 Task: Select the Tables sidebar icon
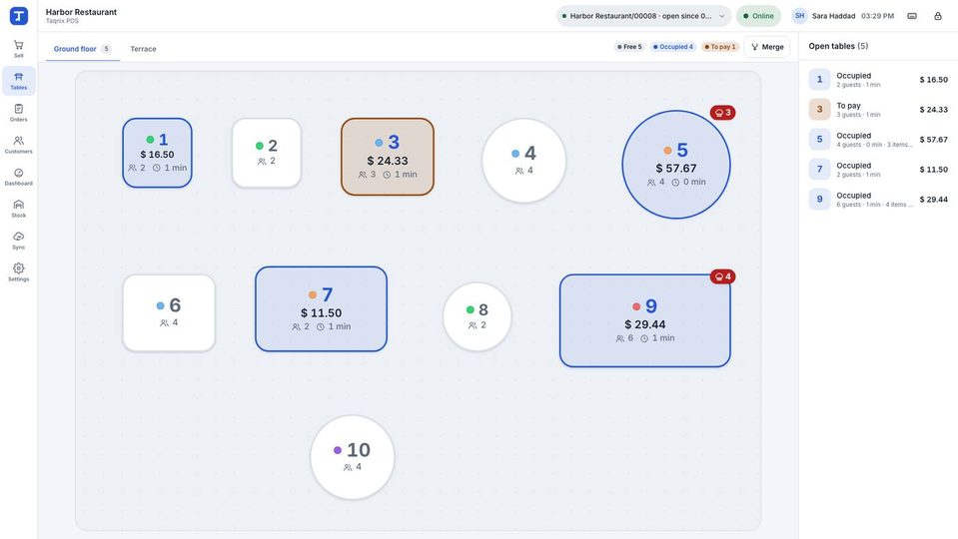pos(18,81)
